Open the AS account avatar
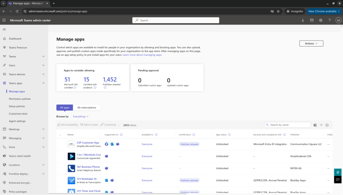 click(x=338, y=20)
